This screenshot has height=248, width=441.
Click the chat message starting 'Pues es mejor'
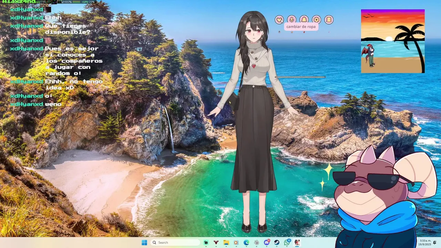pos(74,61)
